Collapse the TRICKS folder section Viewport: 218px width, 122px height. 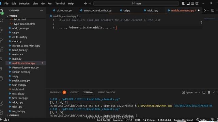[13, 16]
